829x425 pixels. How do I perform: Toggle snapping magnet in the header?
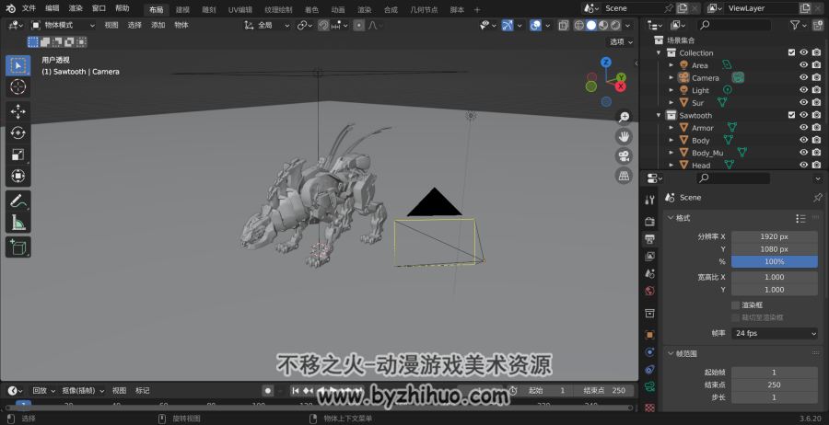click(323, 25)
